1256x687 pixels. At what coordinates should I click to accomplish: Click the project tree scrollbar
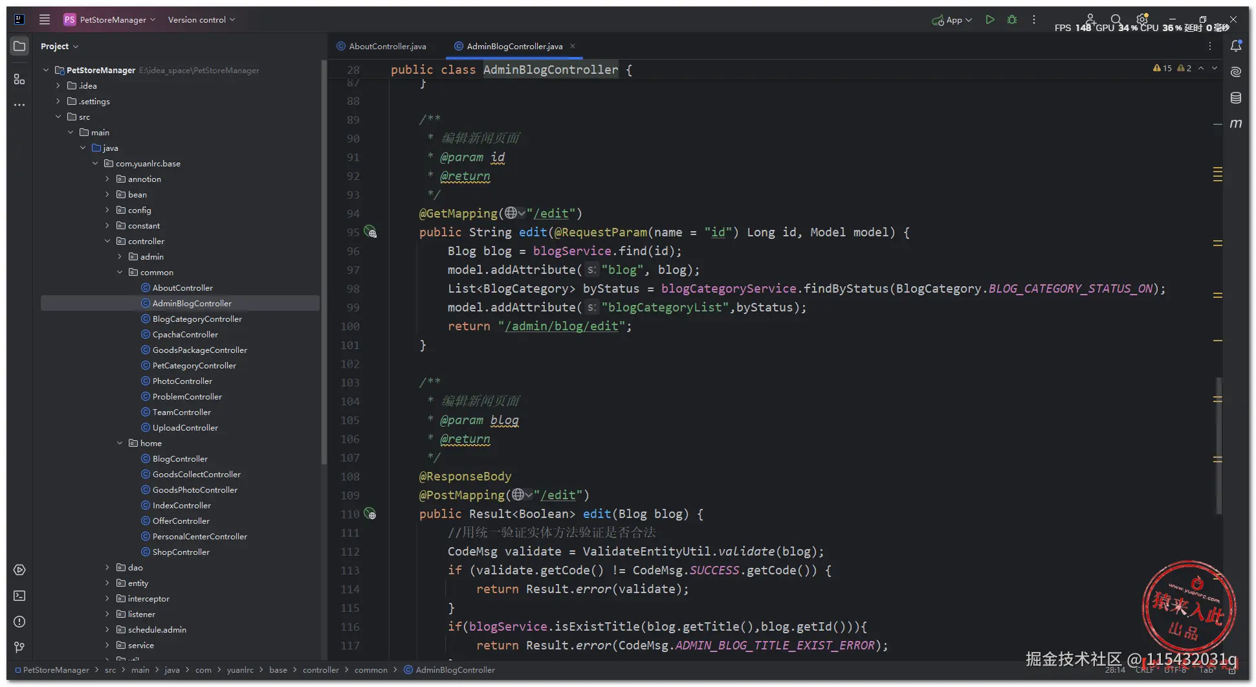pyautogui.click(x=324, y=262)
